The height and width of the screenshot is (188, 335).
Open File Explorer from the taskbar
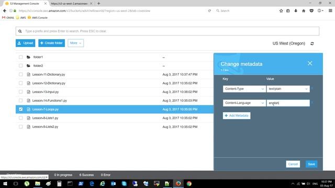click(x=38, y=183)
